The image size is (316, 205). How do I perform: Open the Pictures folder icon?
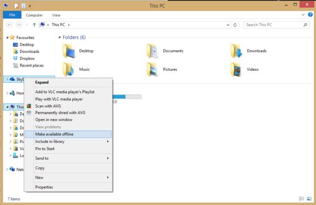pyautogui.click(x=153, y=69)
